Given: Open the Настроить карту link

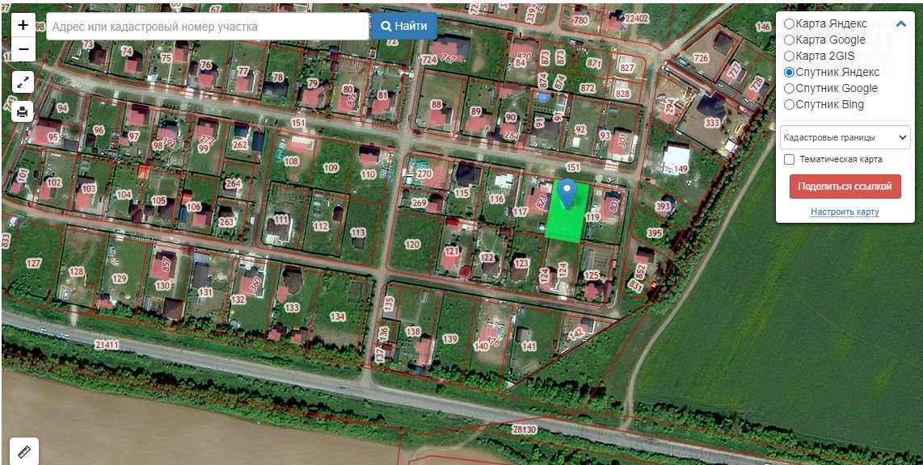Looking at the screenshot, I should 845,212.
